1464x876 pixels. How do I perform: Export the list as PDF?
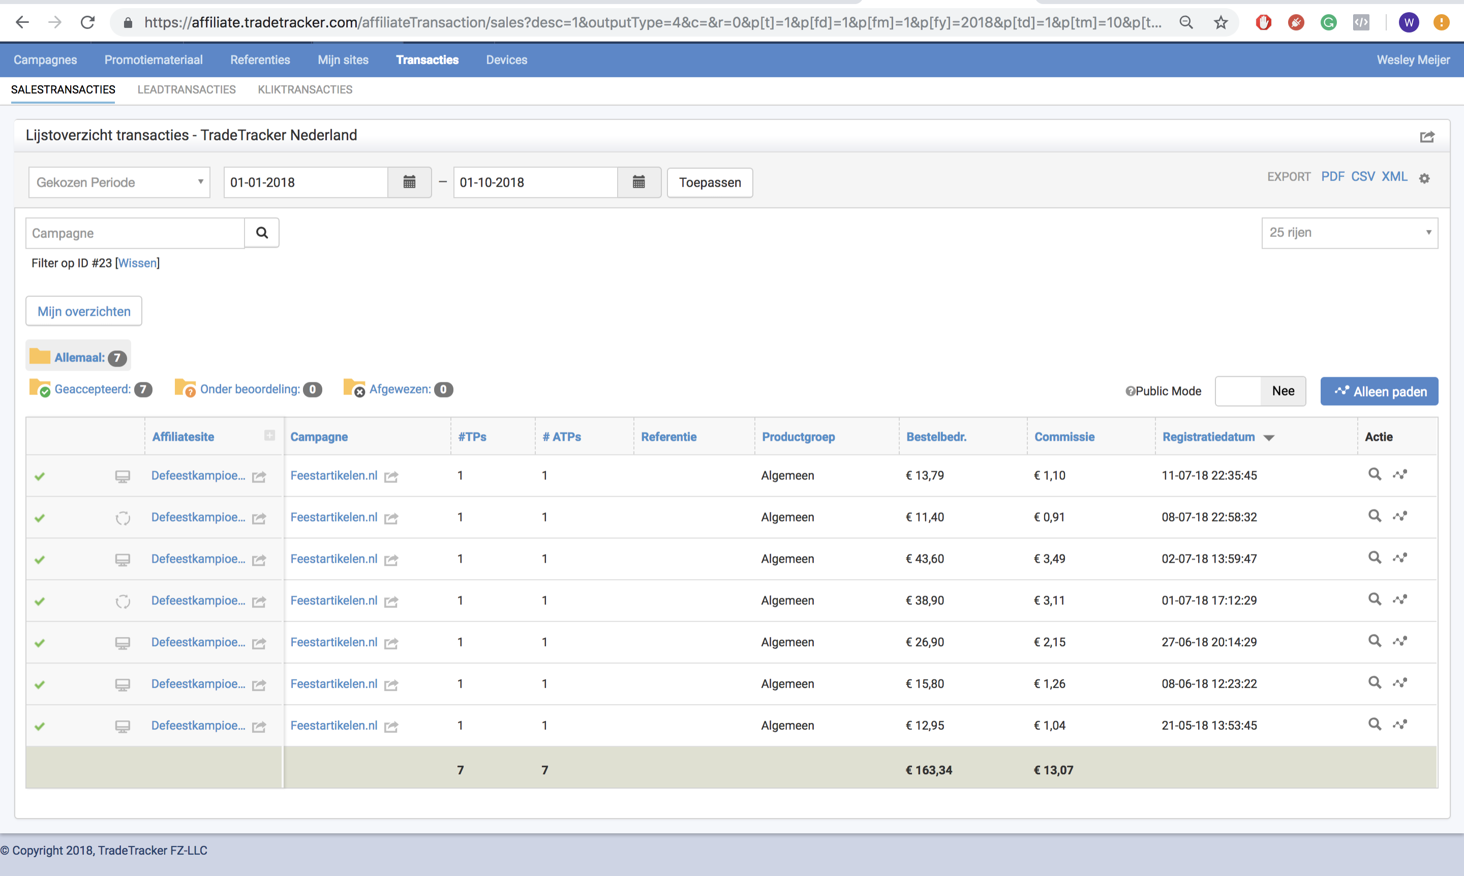pyautogui.click(x=1332, y=176)
